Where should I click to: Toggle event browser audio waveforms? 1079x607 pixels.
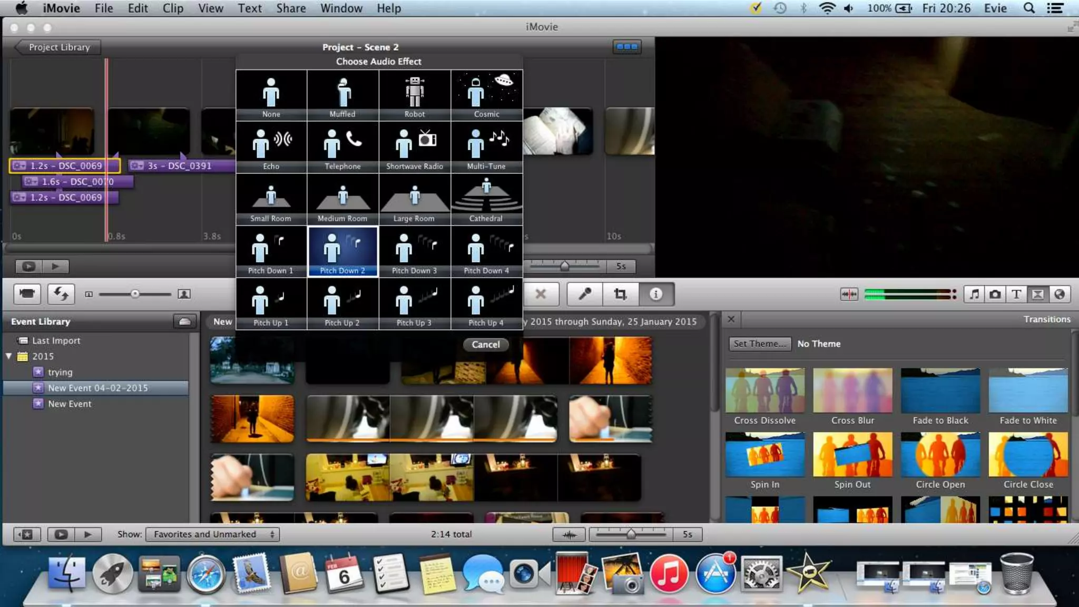tap(570, 534)
